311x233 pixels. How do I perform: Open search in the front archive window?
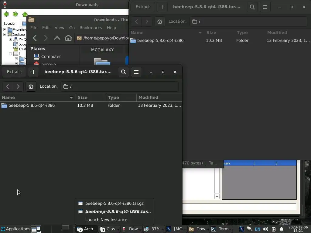(x=124, y=72)
